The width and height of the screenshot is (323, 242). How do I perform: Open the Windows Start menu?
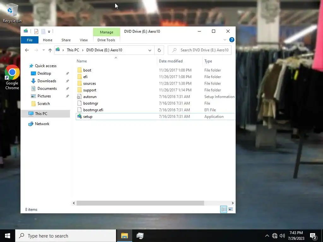pyautogui.click(x=8, y=236)
